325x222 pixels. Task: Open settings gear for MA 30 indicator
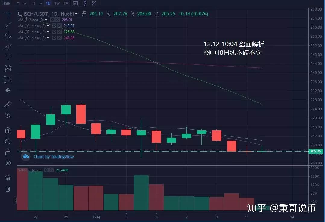[x=54, y=32]
